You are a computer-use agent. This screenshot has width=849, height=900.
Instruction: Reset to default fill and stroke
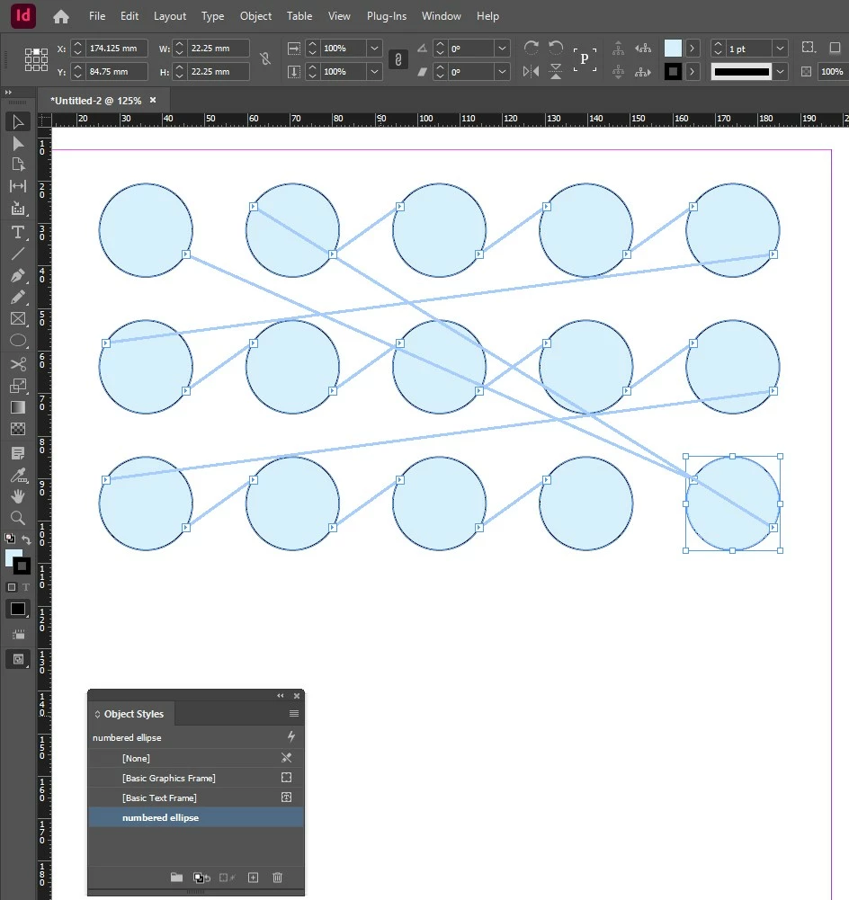click(x=10, y=539)
